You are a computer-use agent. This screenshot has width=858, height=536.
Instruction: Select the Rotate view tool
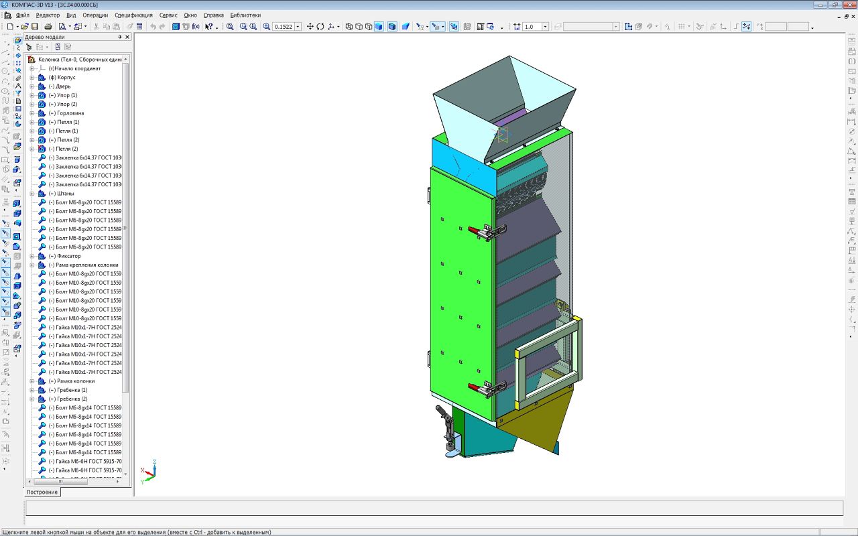(x=320, y=27)
